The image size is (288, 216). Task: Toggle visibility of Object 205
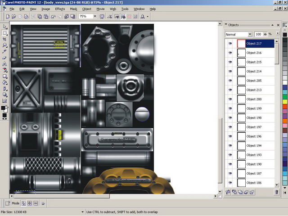[x=230, y=81]
